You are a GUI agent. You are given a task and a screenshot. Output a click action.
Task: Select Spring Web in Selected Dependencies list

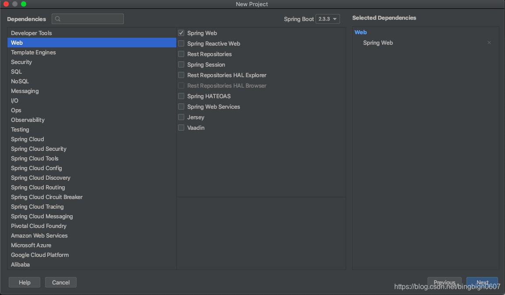point(378,43)
